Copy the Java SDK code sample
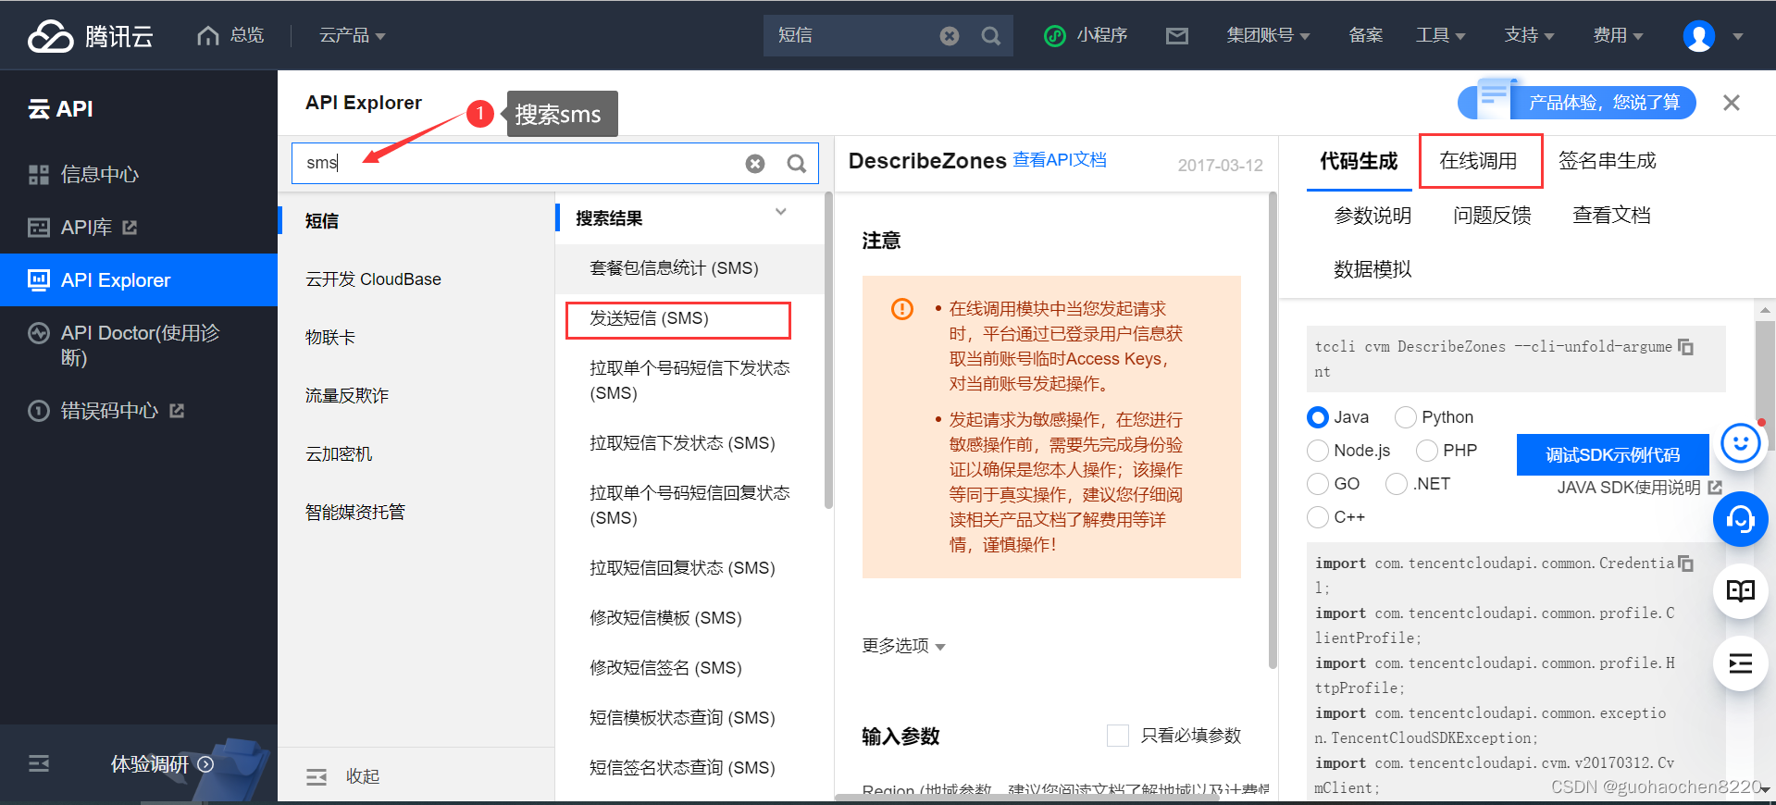 pos(1685,563)
